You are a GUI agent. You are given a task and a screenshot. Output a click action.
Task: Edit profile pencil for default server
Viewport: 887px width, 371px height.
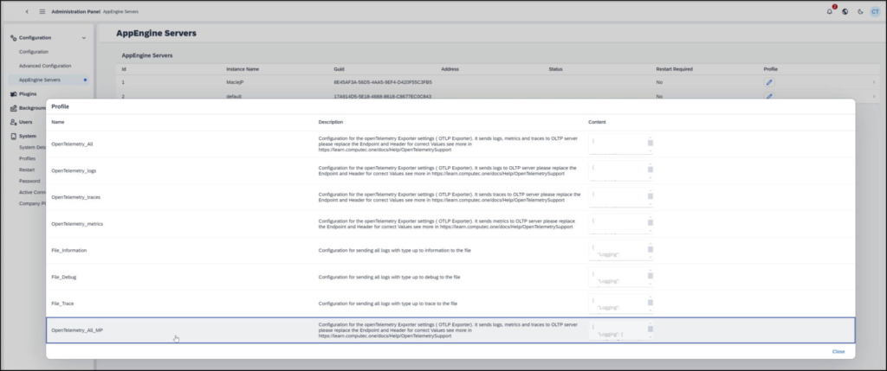point(769,97)
